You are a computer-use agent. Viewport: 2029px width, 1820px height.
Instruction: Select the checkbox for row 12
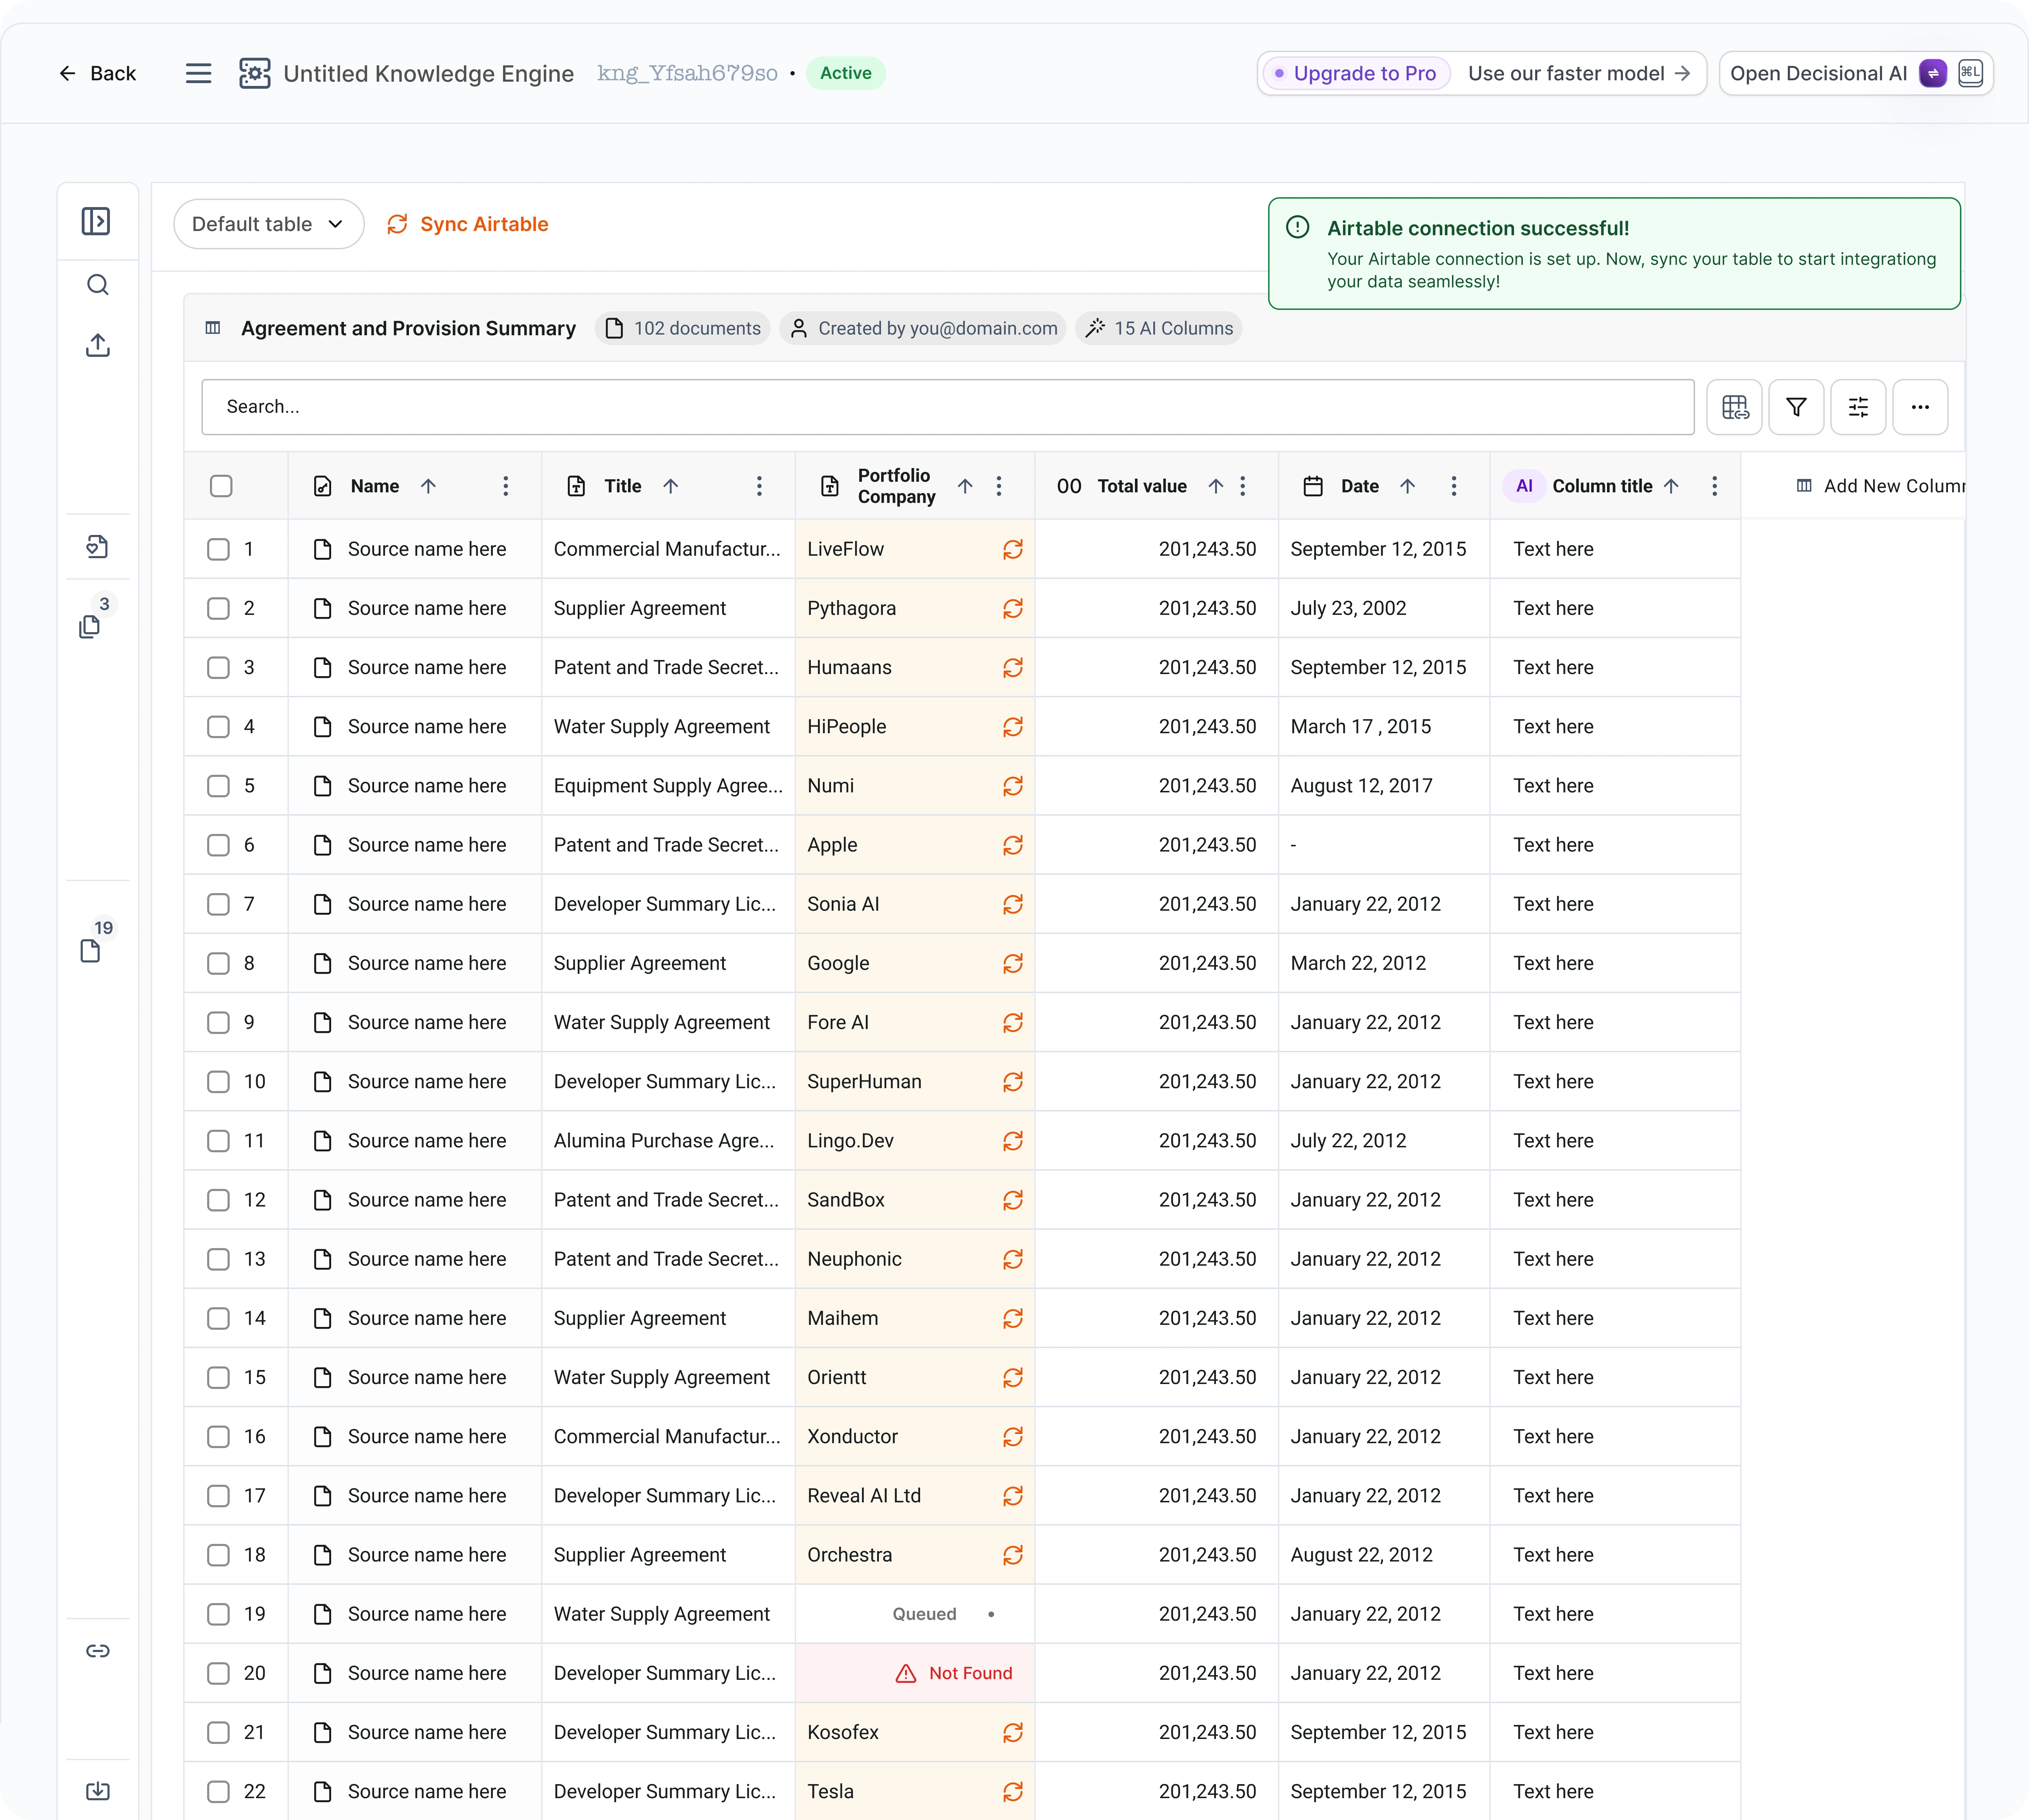click(218, 1200)
